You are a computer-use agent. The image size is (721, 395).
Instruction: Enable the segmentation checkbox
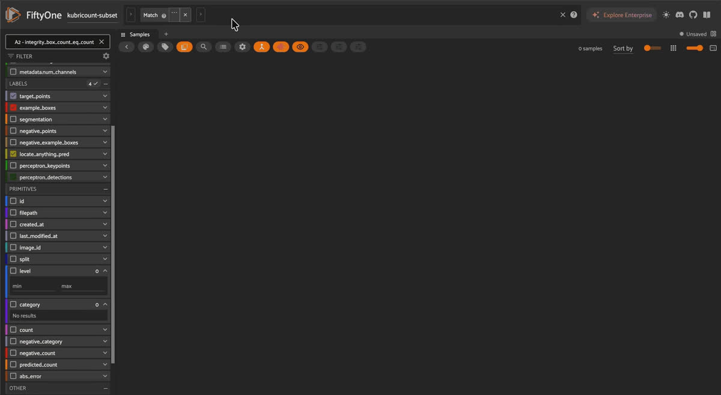pos(13,120)
